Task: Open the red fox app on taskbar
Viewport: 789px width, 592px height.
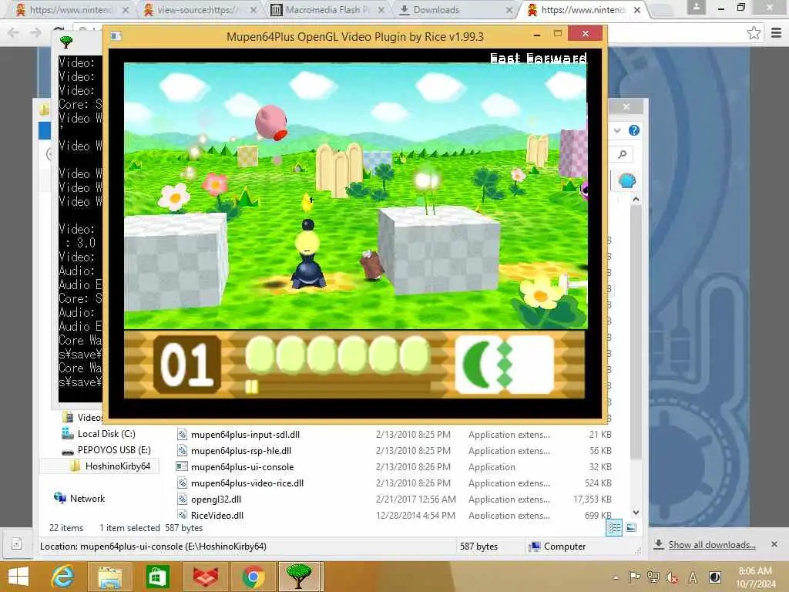Action: [205, 577]
